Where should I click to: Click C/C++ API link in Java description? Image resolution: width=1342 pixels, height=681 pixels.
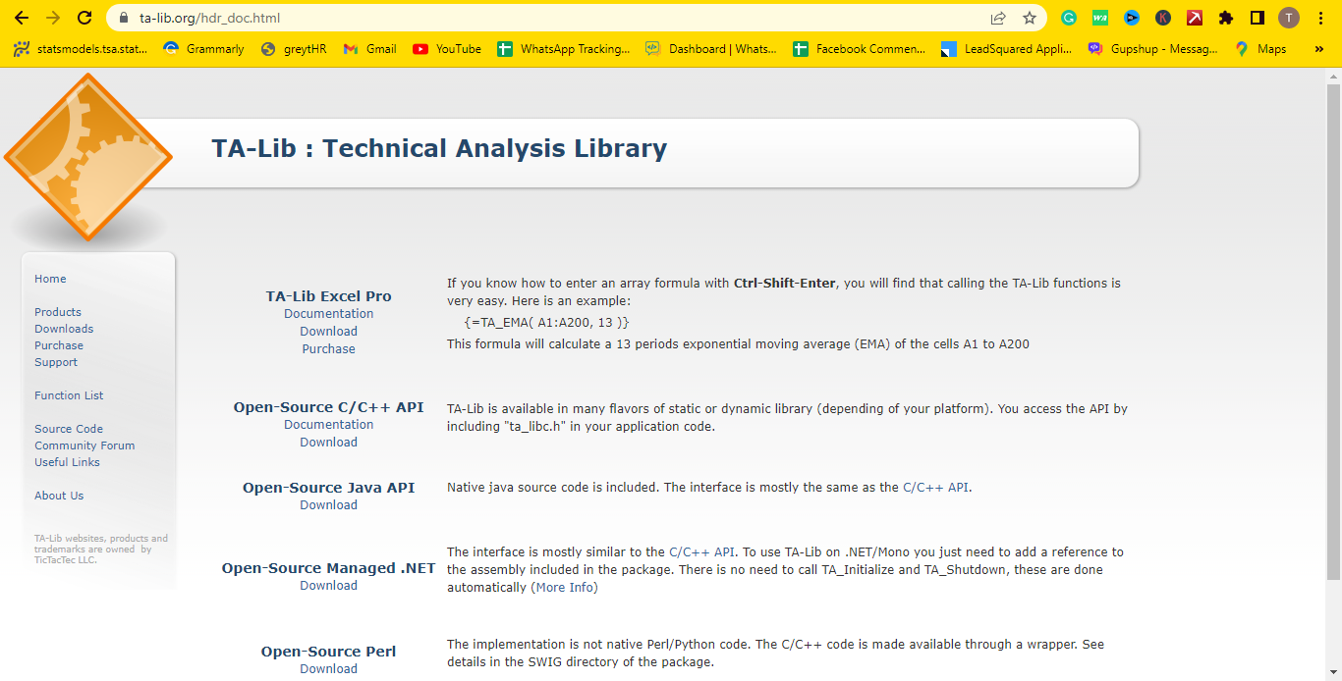pos(935,487)
